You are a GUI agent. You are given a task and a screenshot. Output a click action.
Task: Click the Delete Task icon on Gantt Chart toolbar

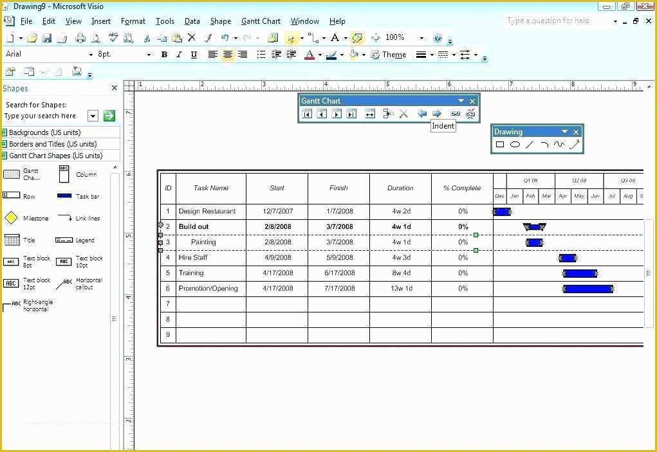coord(403,114)
